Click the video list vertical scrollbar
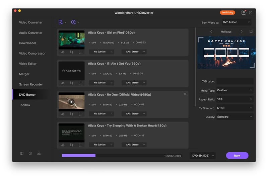 pyautogui.click(x=195, y=67)
